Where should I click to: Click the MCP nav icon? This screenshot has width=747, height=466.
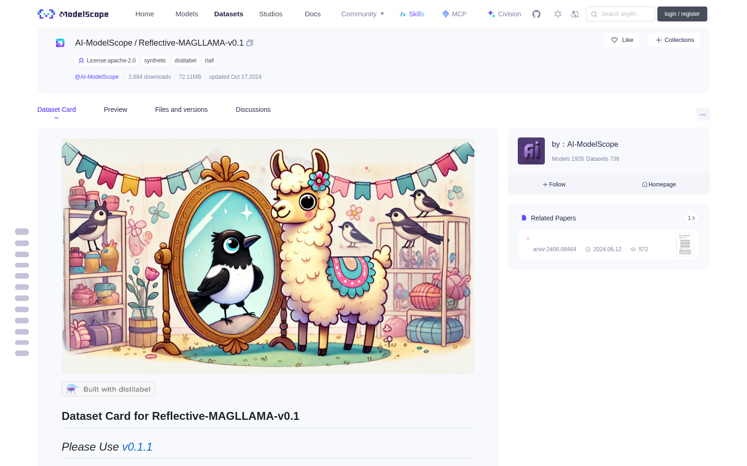click(x=445, y=14)
